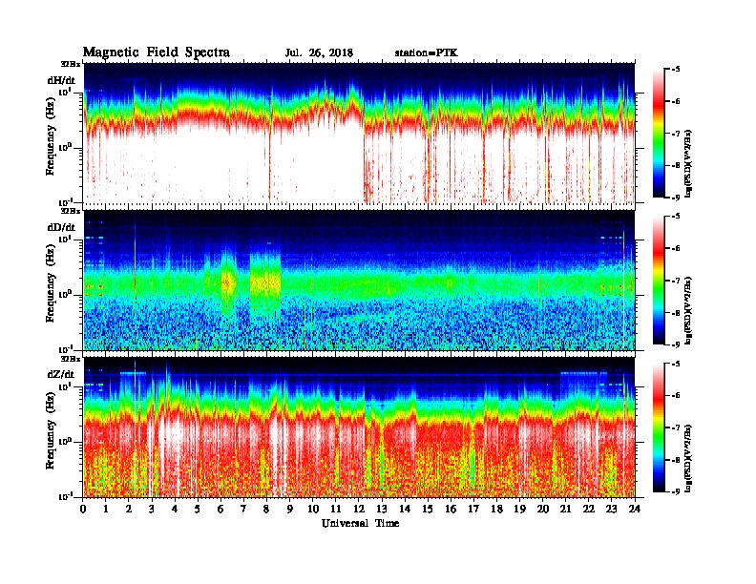Click the 'station=PTK' label

[427, 53]
